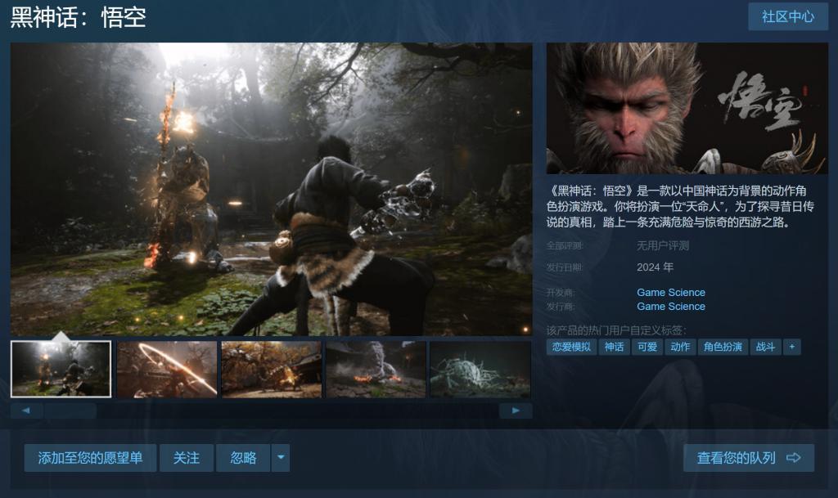Image resolution: width=838 pixels, height=498 pixels.
Task: Open the 社区中心 community hub
Action: 788,16
